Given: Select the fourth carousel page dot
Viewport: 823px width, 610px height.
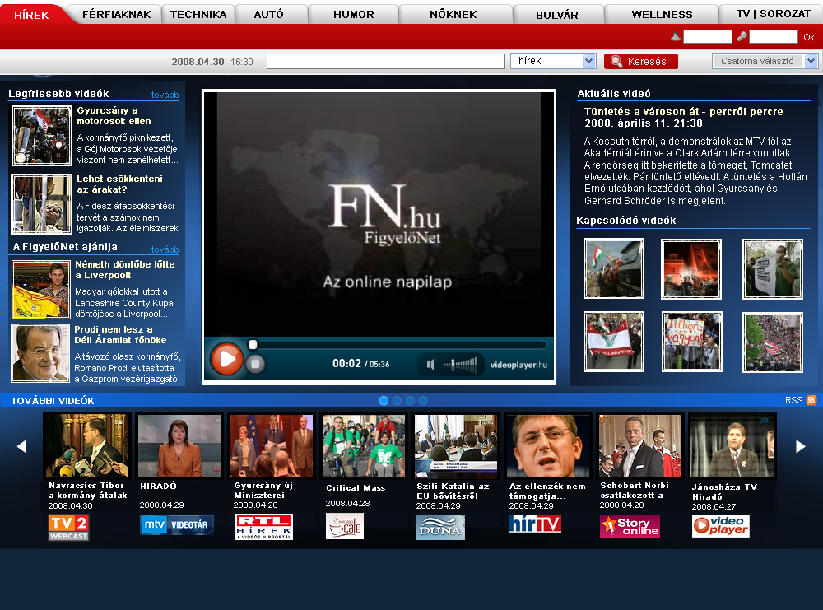Looking at the screenshot, I should [423, 401].
